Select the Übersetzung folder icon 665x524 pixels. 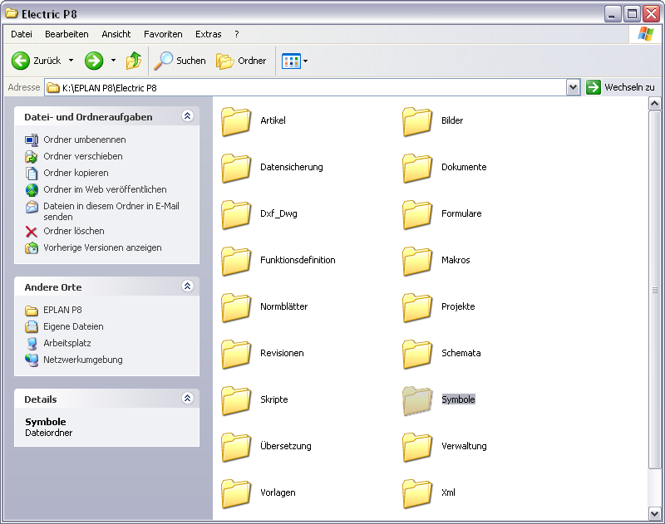[x=236, y=448]
